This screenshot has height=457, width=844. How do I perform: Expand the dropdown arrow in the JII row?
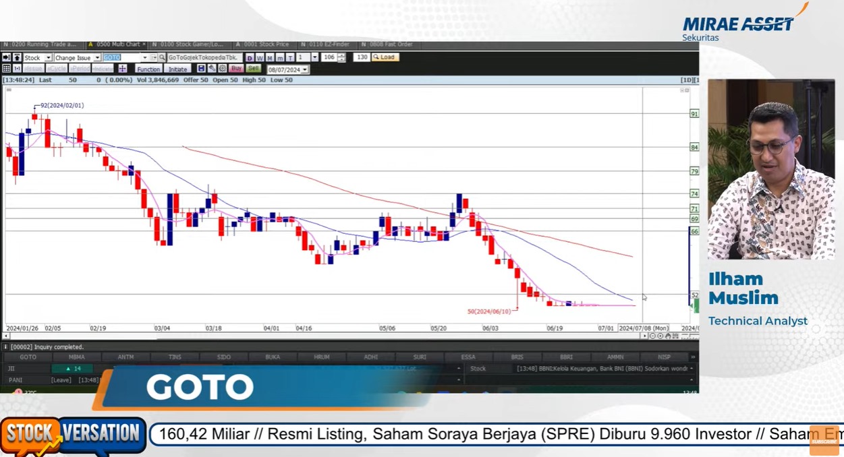(x=459, y=369)
